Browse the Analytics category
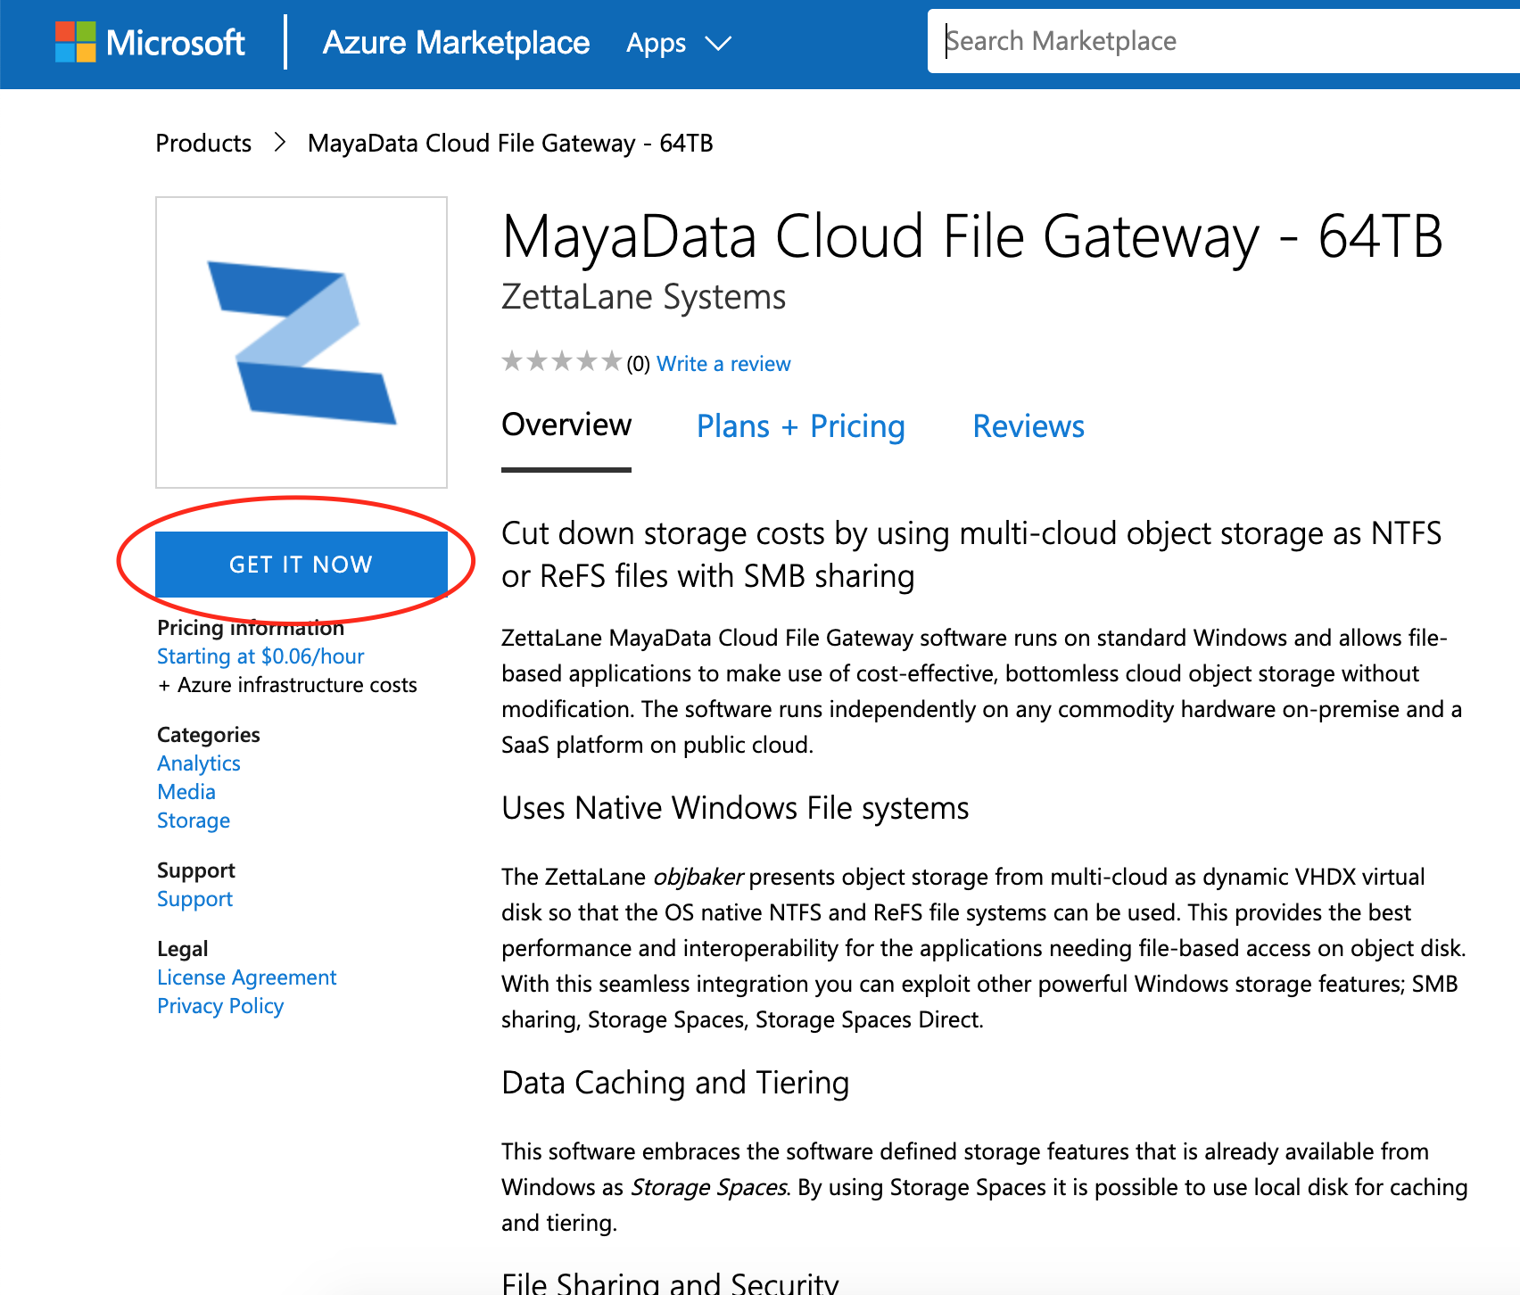Image resolution: width=1520 pixels, height=1295 pixels. coord(199,763)
